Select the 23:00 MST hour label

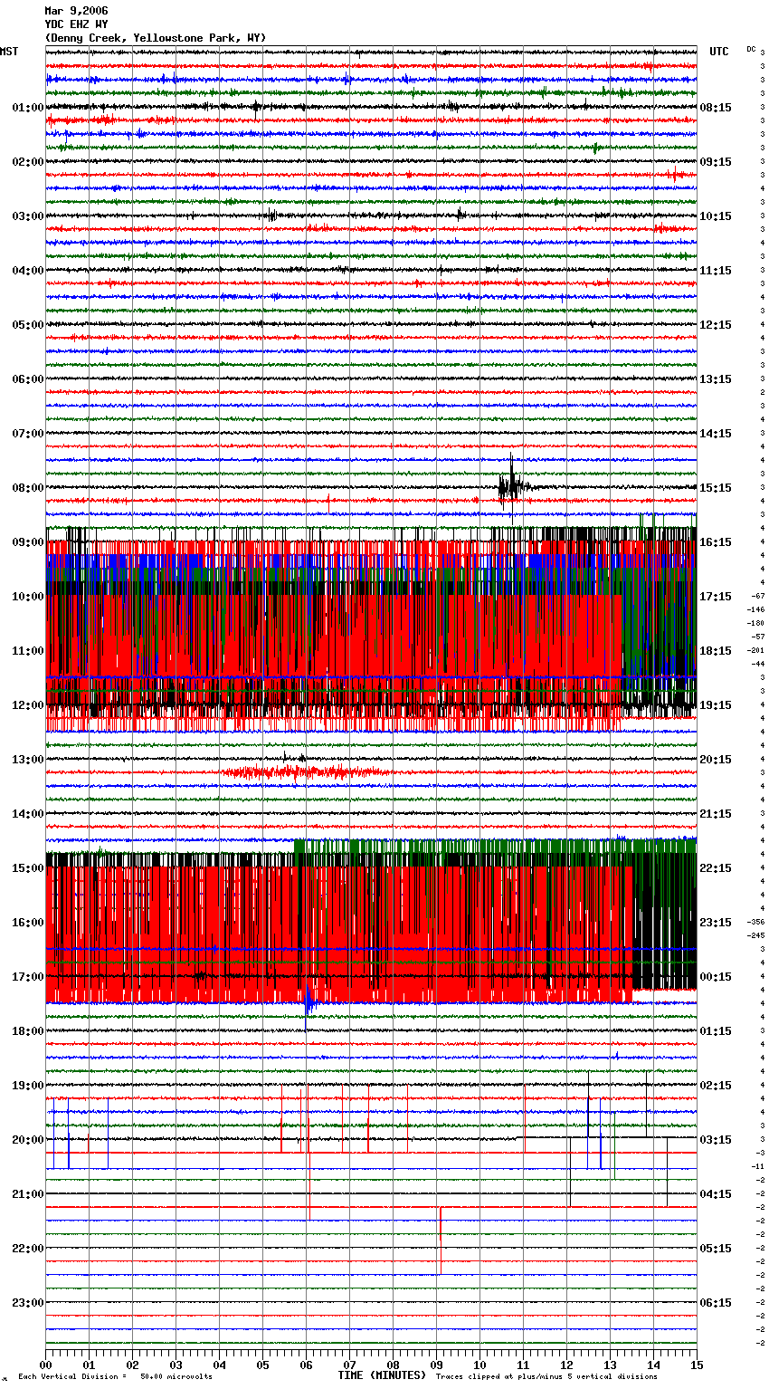click(x=28, y=1303)
